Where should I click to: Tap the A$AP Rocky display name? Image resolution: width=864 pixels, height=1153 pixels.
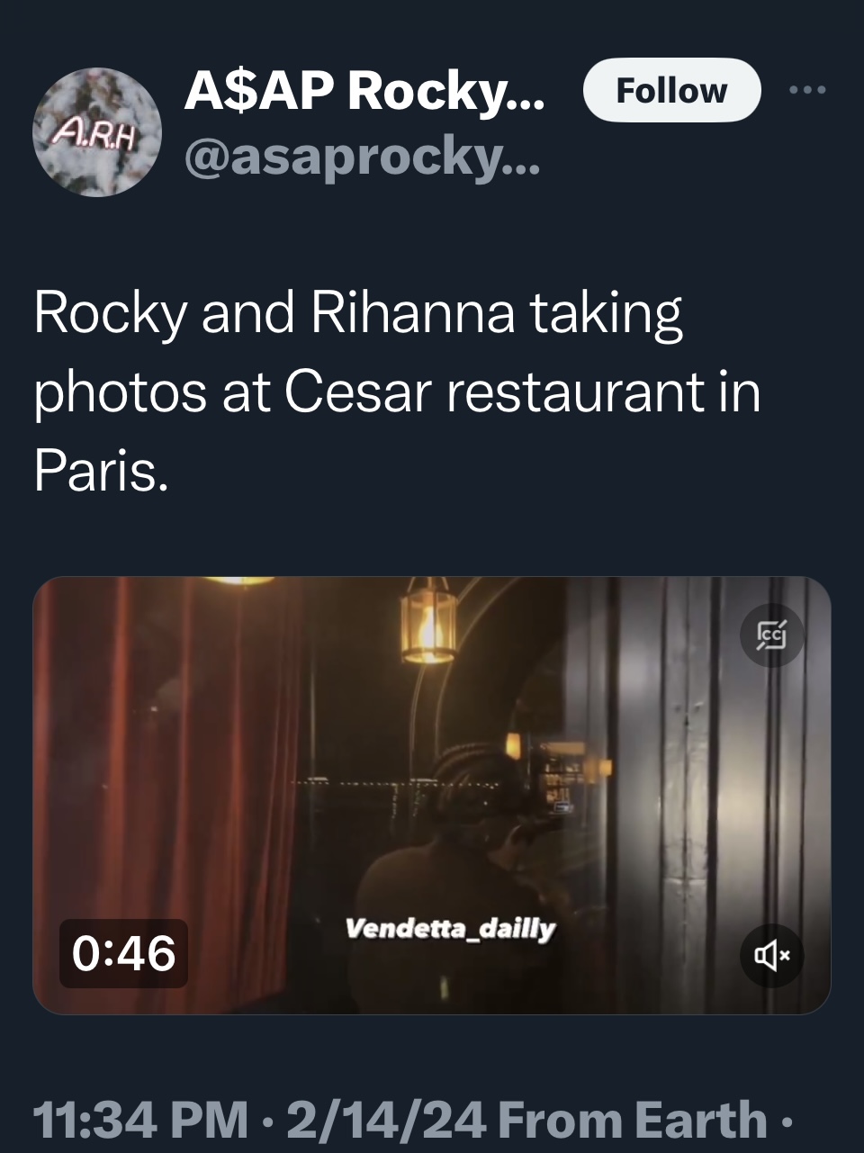click(364, 90)
